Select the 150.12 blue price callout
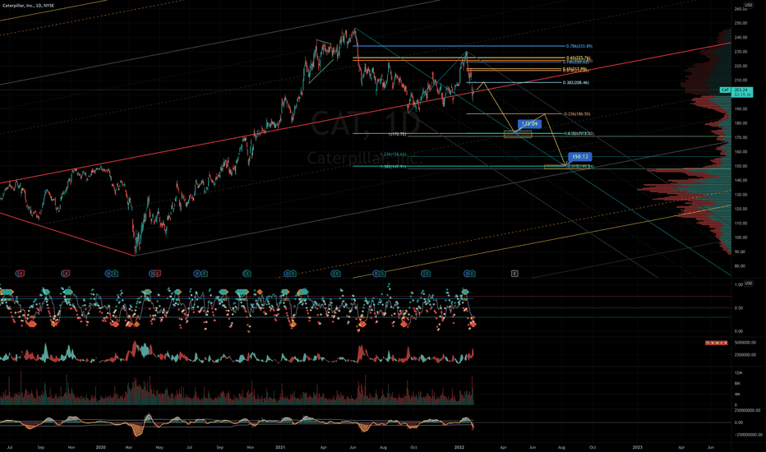This screenshot has height=452, width=766. 580,157
